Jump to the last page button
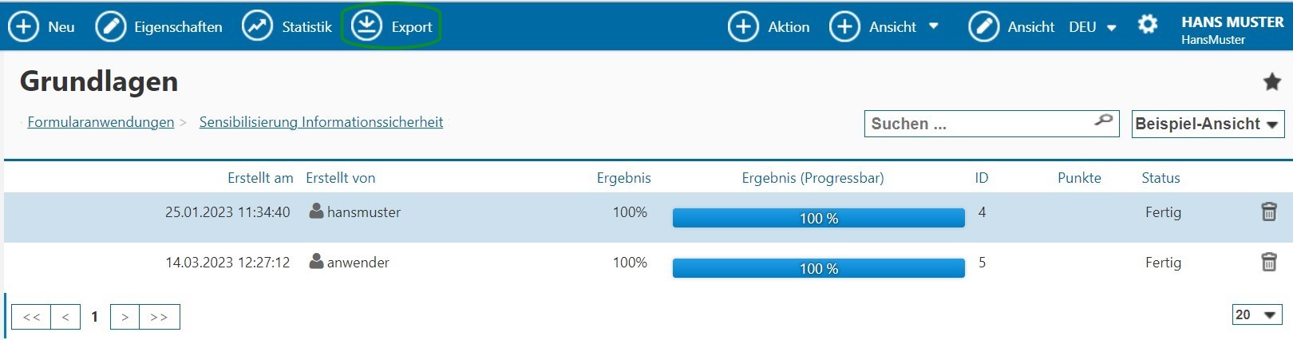 (x=160, y=317)
